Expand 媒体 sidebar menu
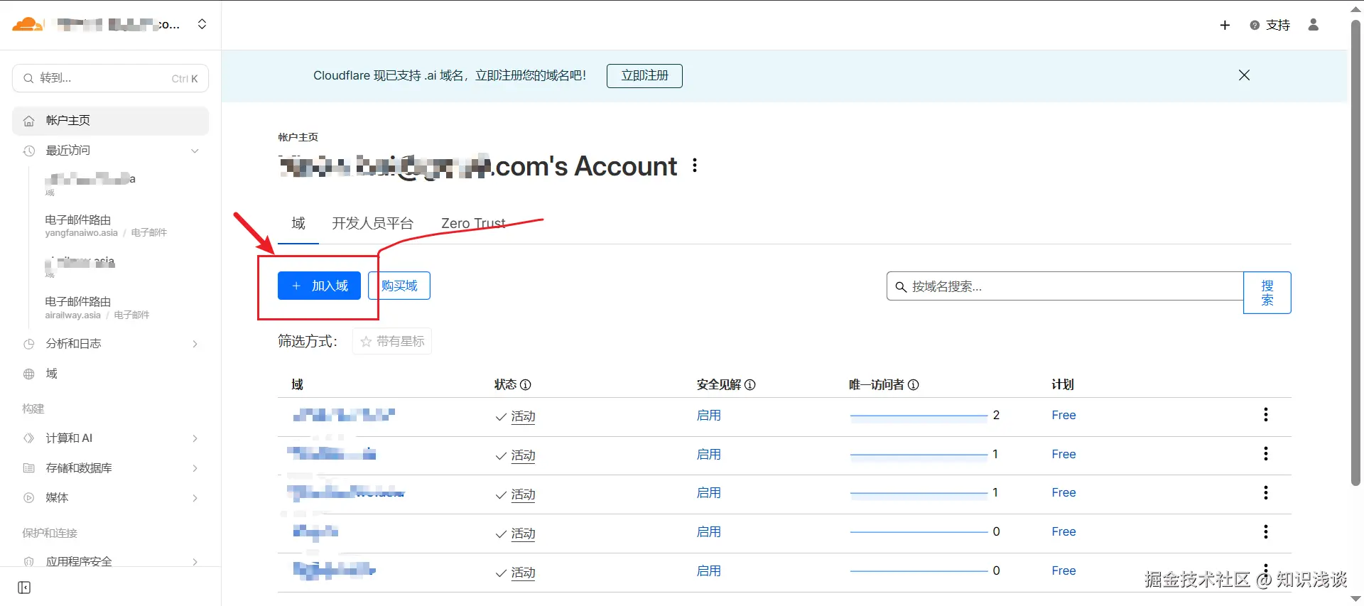This screenshot has height=606, width=1364. (x=110, y=498)
